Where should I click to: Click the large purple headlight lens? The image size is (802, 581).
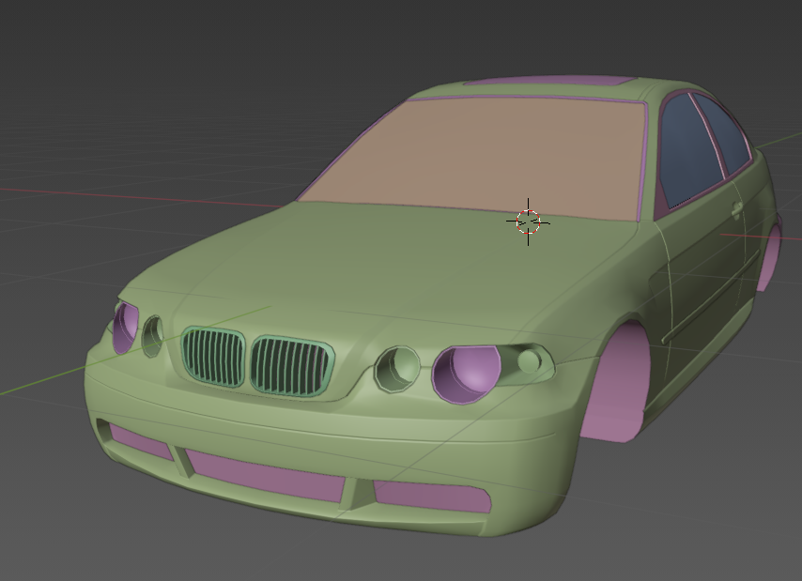pyautogui.click(x=467, y=375)
